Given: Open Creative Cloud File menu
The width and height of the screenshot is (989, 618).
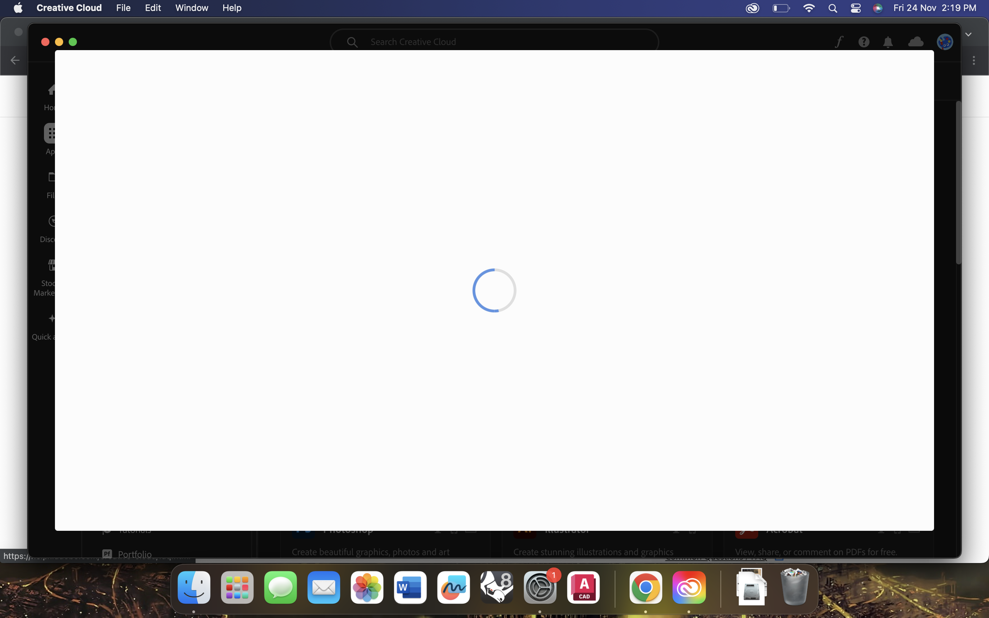Looking at the screenshot, I should [123, 8].
